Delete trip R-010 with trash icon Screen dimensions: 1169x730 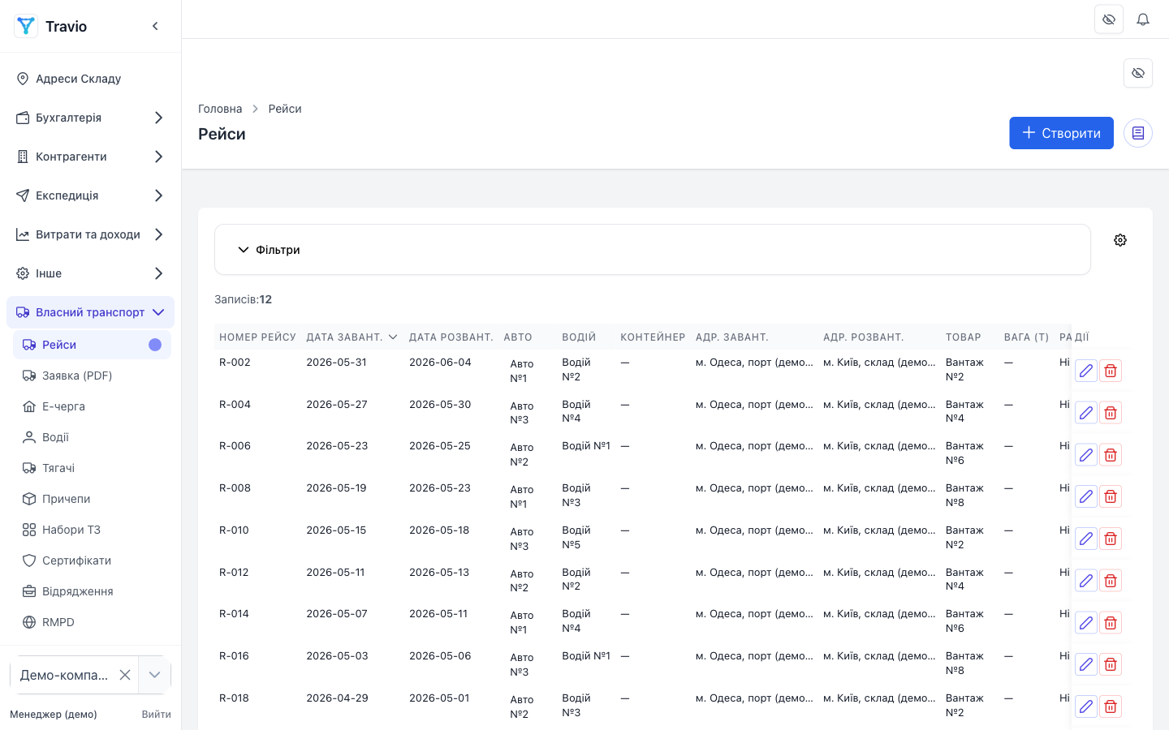click(1111, 539)
